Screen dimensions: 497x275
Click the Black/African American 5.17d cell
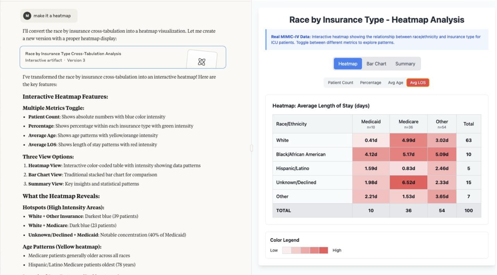click(408, 154)
